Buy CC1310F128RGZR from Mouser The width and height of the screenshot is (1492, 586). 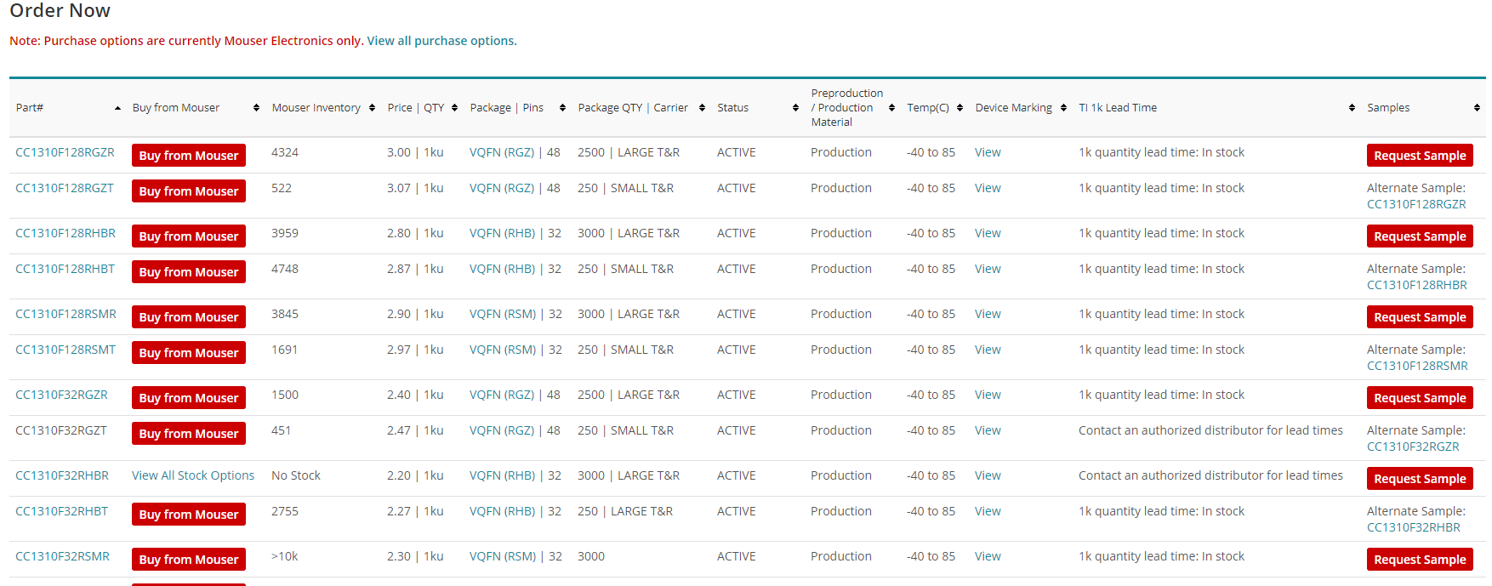coord(189,156)
